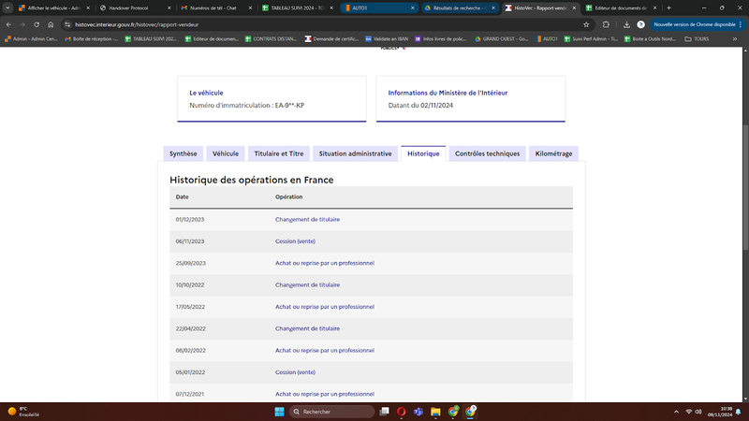Launch Opera from the taskbar

(x=402, y=412)
